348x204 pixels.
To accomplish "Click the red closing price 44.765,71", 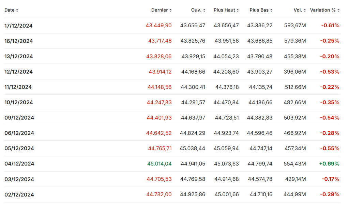I will coord(160,148).
